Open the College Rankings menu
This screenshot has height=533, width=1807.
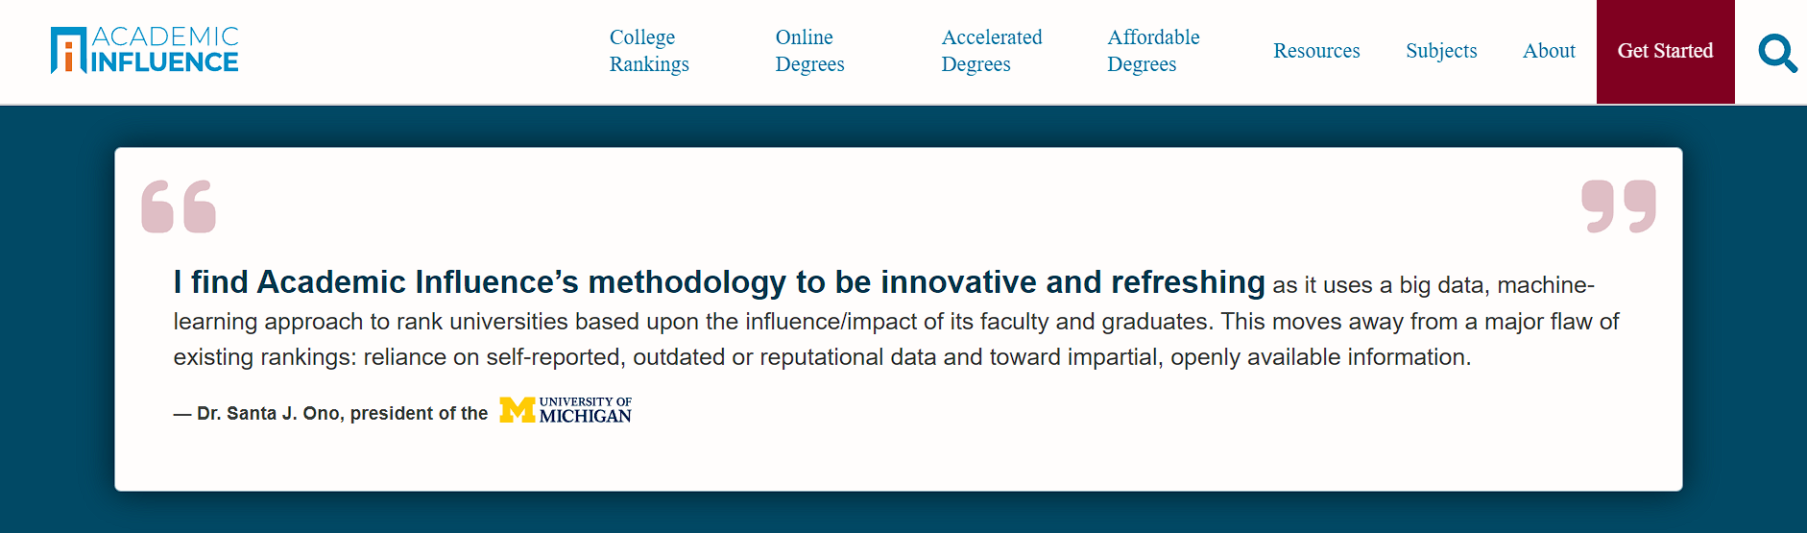click(649, 51)
